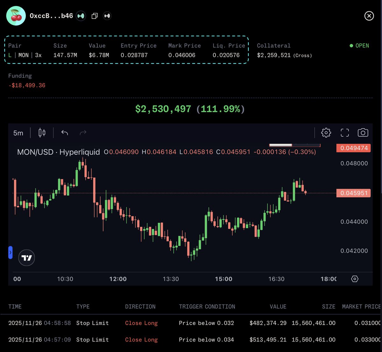382x352 pixels.
Task: Expand the blue side panel arrow
Action: (10, 253)
